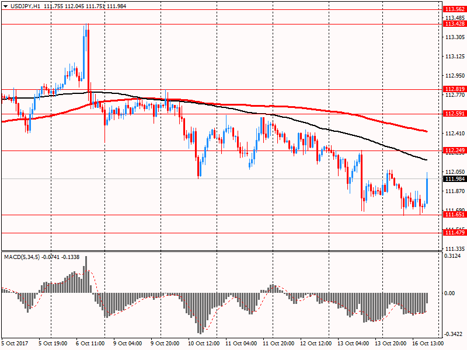Click the 16 Oct 13:00 time label
This screenshot has height=350, width=467.
[428, 343]
